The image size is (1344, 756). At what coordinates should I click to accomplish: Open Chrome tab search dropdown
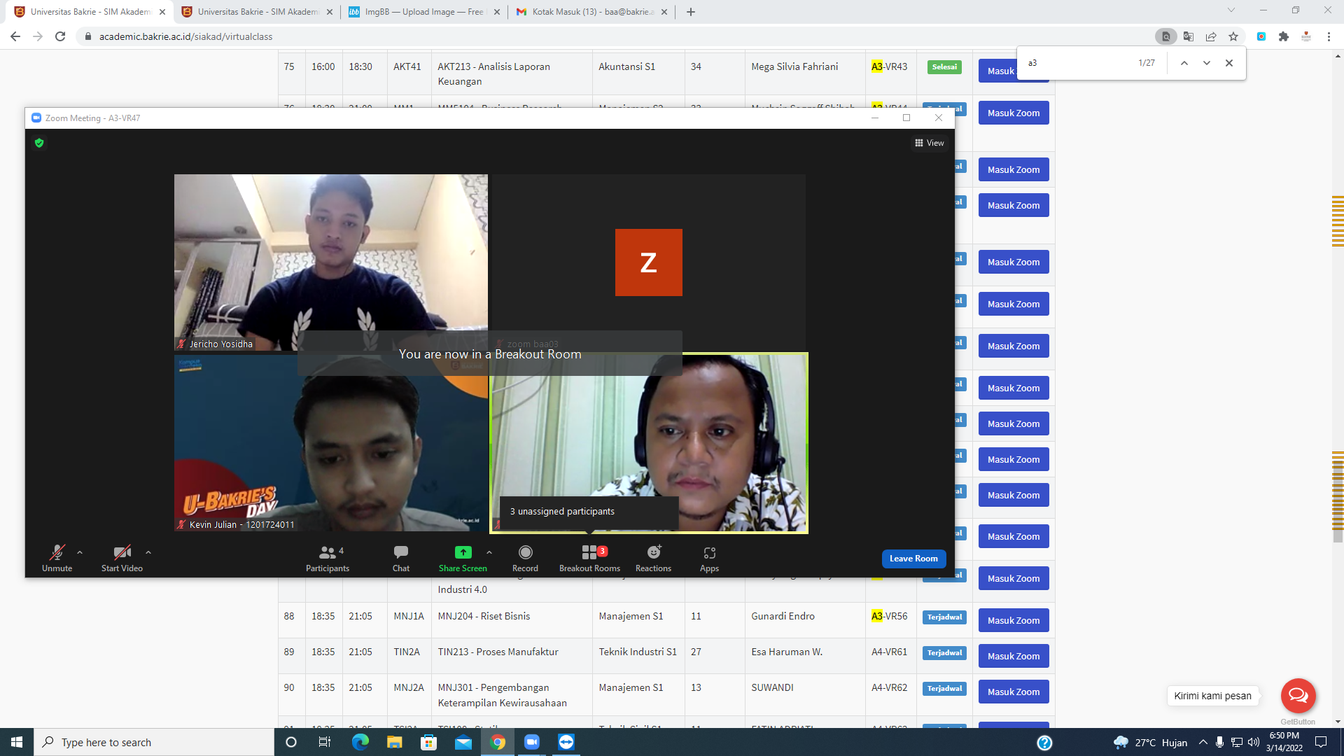click(x=1231, y=10)
